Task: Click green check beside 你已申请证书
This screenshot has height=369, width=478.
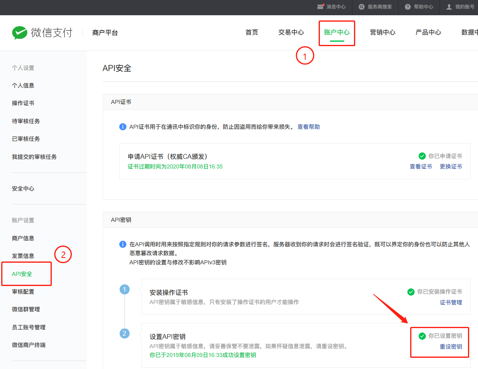Action: point(422,156)
